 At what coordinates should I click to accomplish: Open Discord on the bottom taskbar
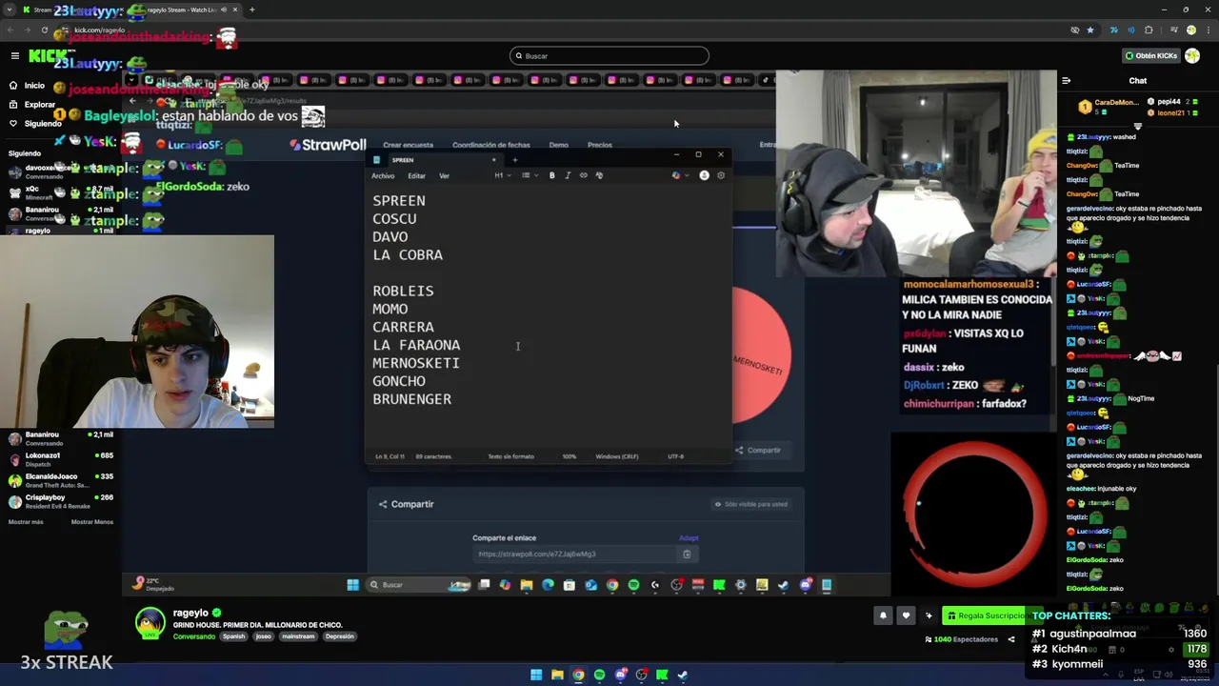pos(620,675)
